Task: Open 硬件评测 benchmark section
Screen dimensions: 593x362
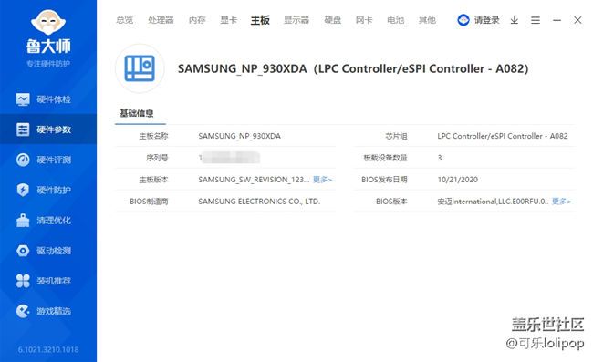Action: point(48,160)
